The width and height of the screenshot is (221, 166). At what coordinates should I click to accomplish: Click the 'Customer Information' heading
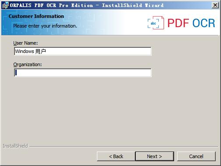[x=36, y=16]
